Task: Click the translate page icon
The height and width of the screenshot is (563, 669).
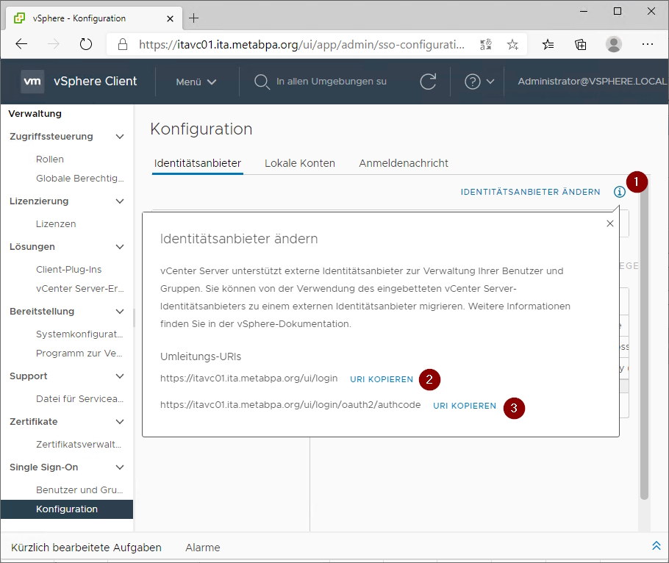Action: coord(485,44)
